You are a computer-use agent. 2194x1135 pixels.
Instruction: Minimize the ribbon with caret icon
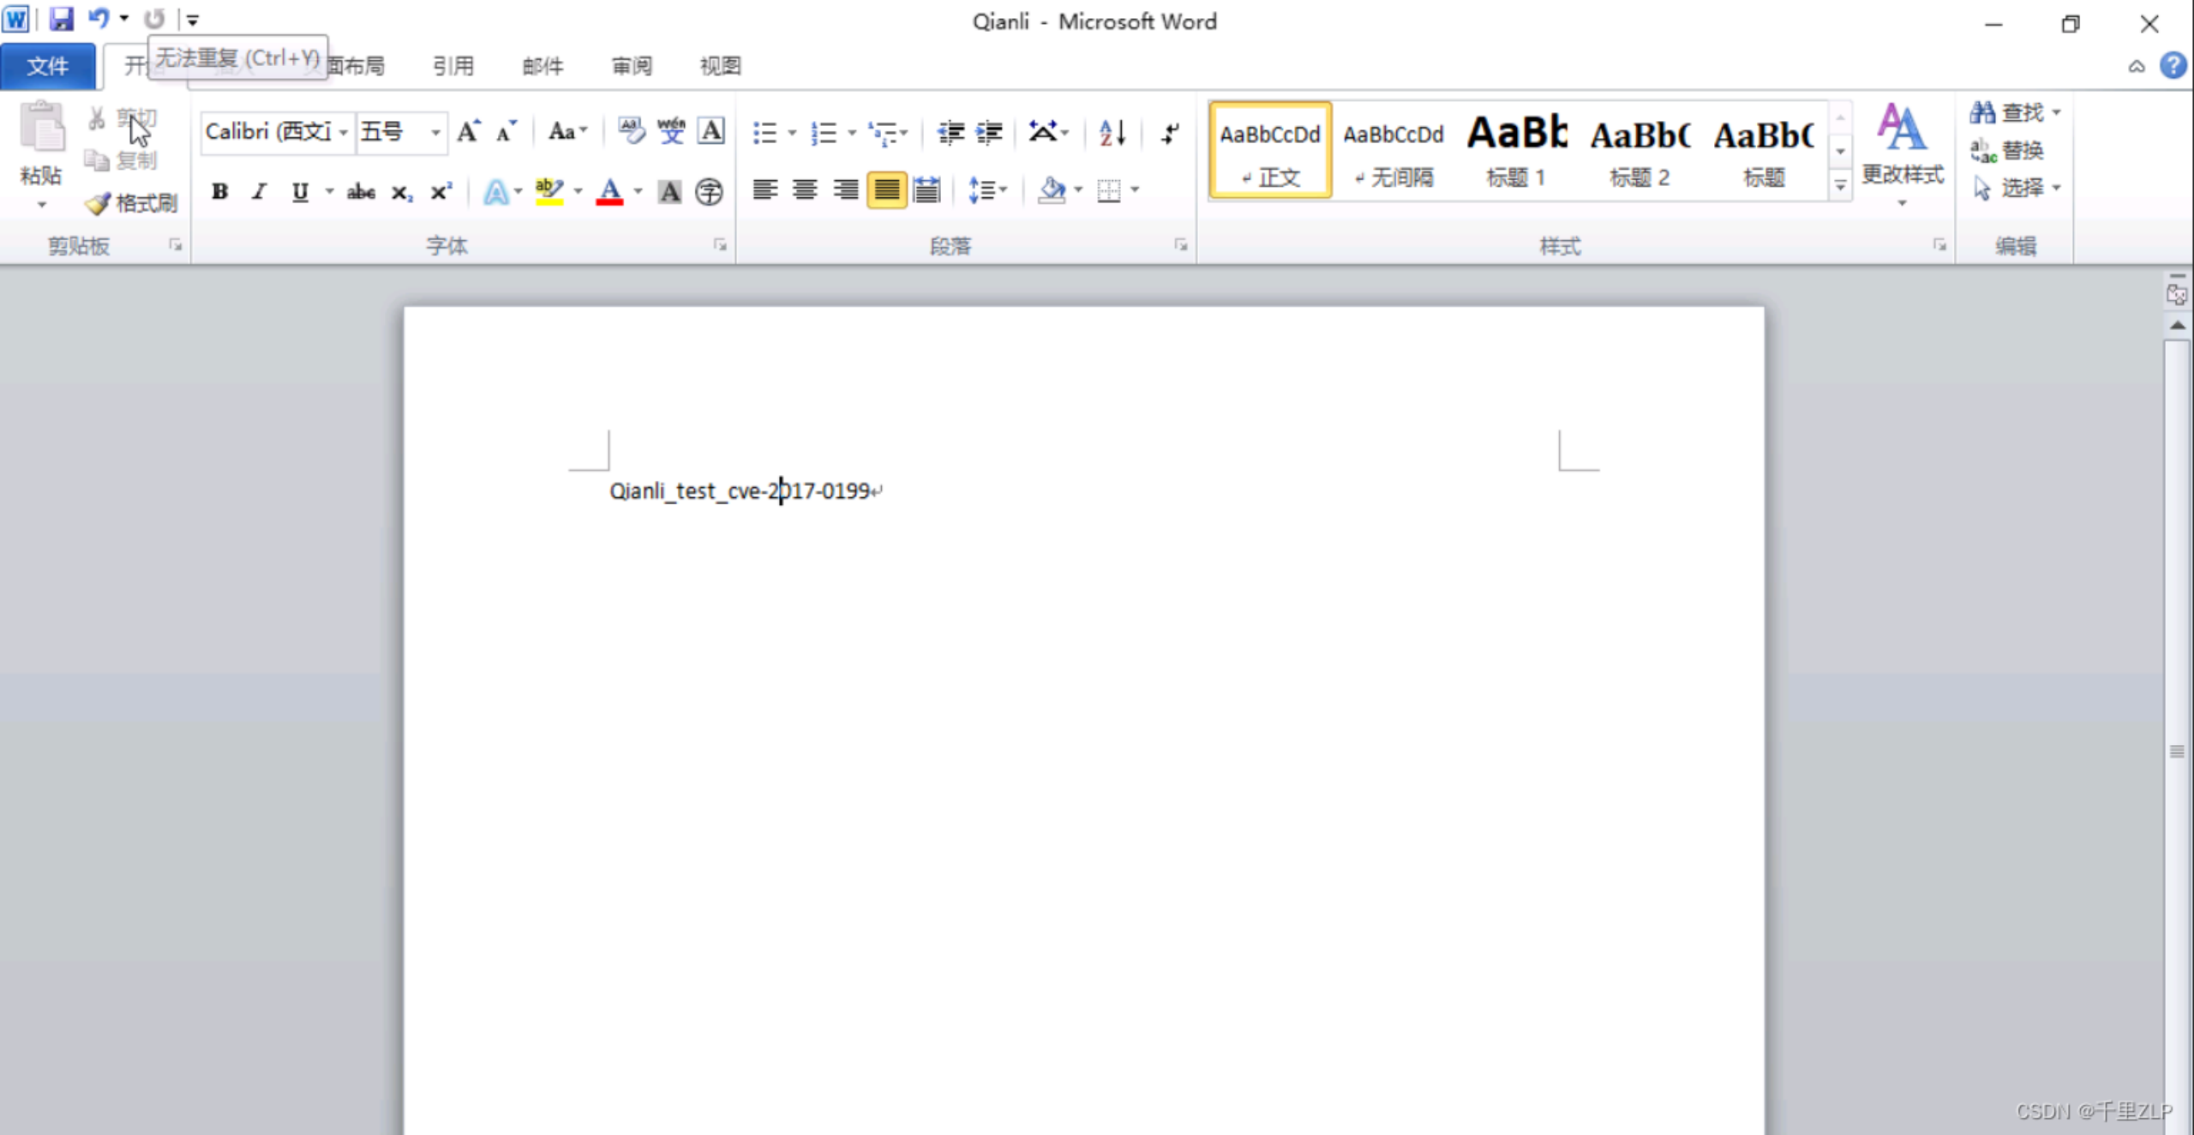click(2137, 66)
